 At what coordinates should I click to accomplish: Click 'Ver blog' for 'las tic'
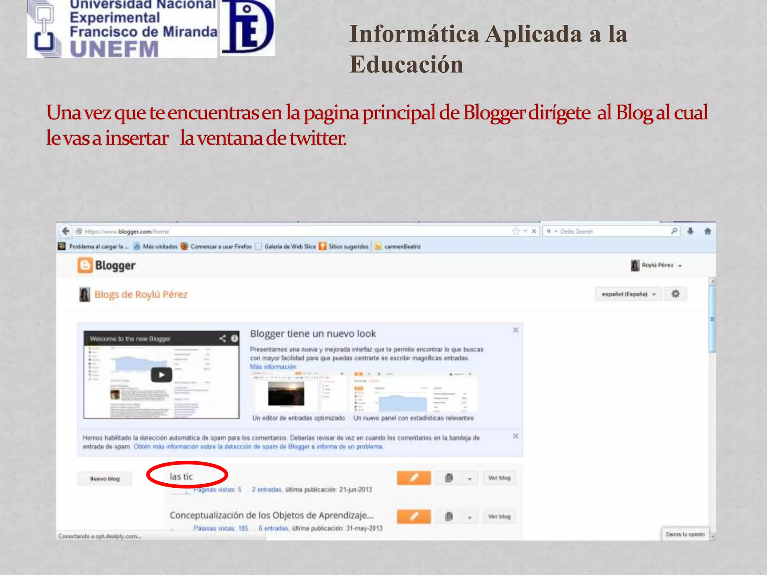pos(499,478)
